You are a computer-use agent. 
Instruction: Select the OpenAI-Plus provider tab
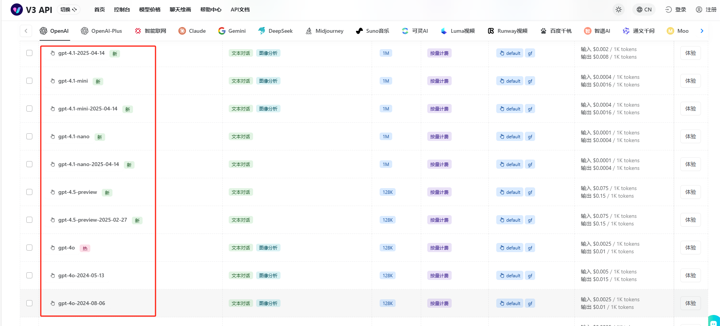(x=101, y=31)
